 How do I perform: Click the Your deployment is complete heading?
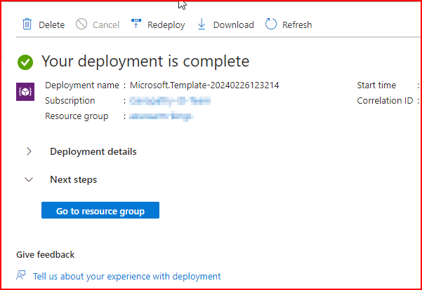145,61
